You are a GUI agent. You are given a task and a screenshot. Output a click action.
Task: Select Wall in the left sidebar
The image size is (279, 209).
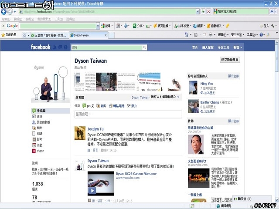tap(51, 111)
